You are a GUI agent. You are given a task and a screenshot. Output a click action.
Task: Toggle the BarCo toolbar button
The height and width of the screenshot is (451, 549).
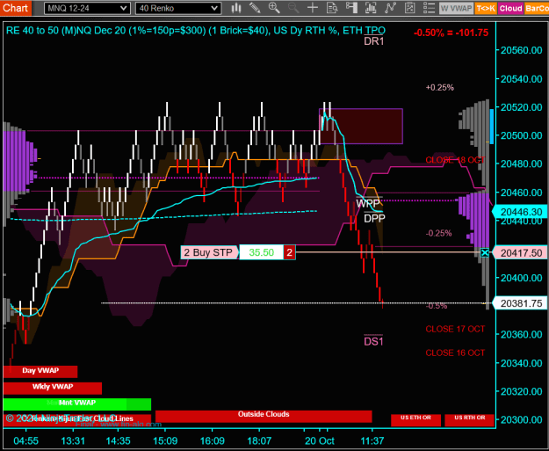coord(537,9)
